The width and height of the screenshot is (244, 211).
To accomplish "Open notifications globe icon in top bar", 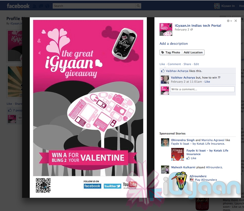I will [x=47, y=6].
